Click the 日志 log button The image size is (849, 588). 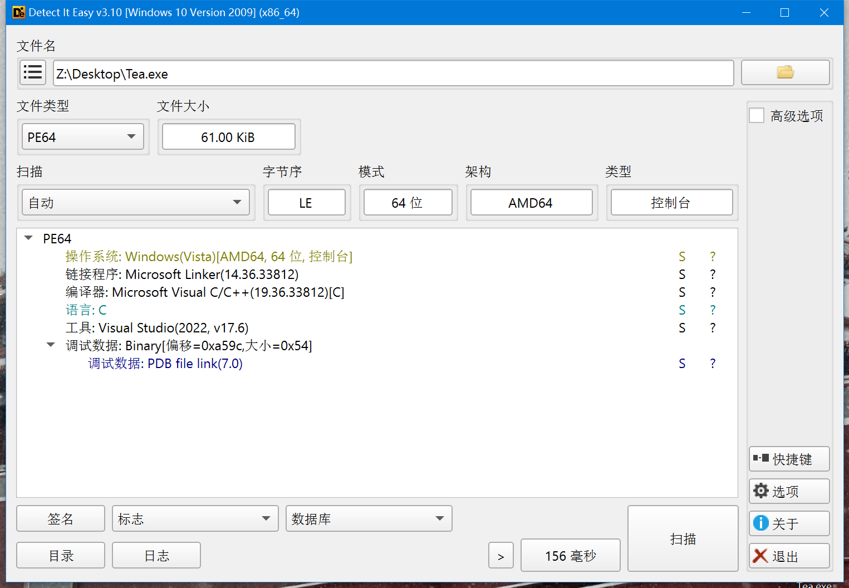pos(156,555)
